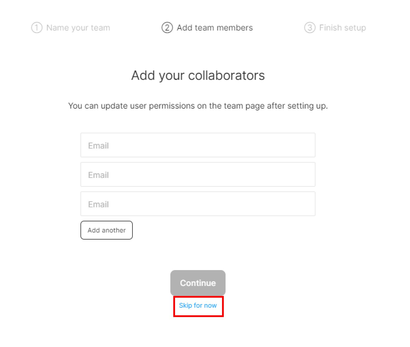Image resolution: width=410 pixels, height=347 pixels.
Task: Add one more email row
Action: (107, 230)
